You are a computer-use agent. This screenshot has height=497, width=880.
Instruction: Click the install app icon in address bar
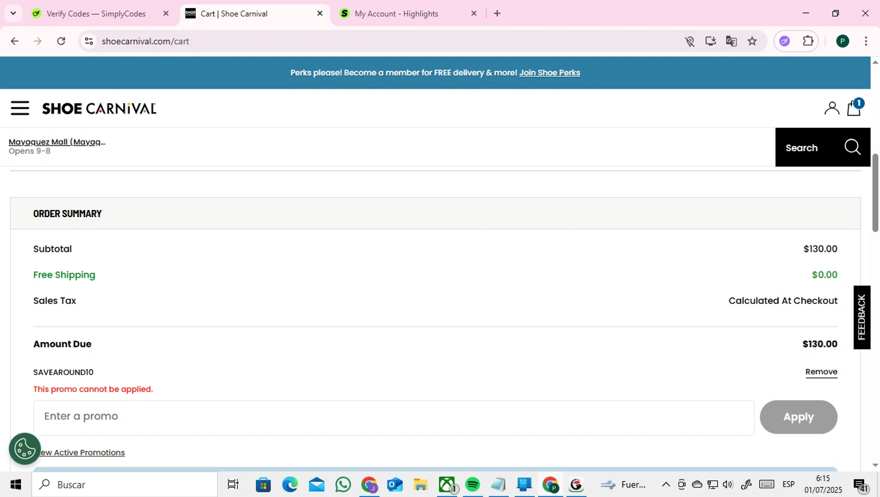(710, 41)
